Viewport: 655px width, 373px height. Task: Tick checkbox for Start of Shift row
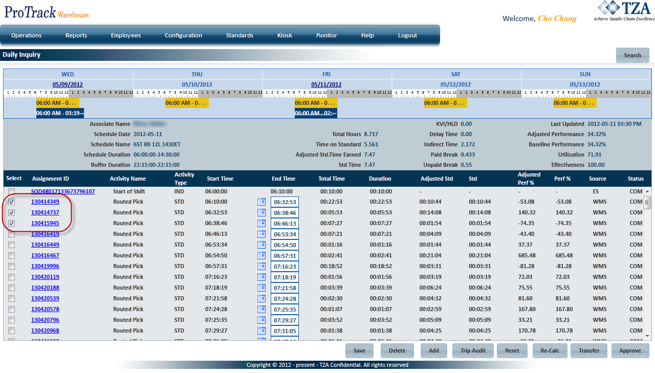click(x=11, y=191)
